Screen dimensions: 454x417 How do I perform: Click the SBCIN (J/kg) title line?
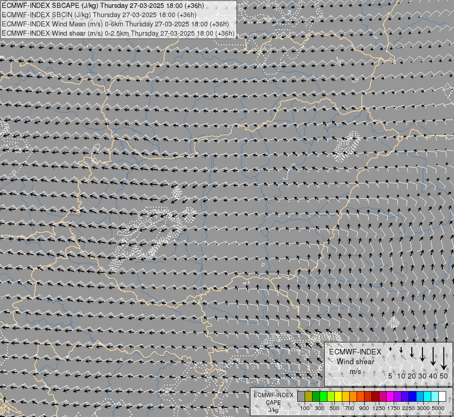(99, 15)
